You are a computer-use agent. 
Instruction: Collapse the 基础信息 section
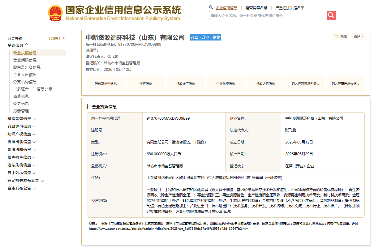click(x=18, y=45)
